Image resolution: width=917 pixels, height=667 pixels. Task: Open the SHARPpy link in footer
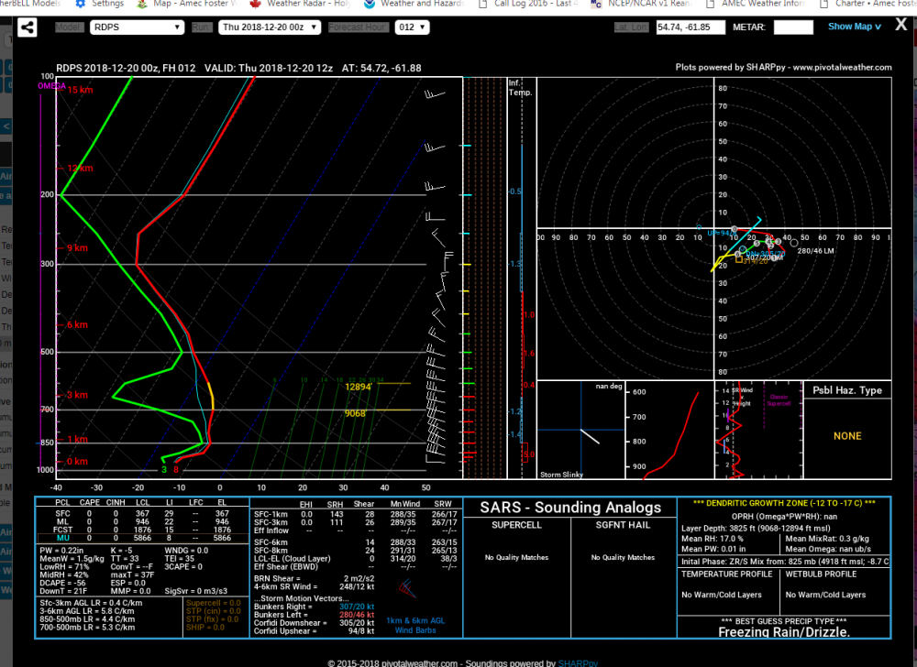[578, 663]
